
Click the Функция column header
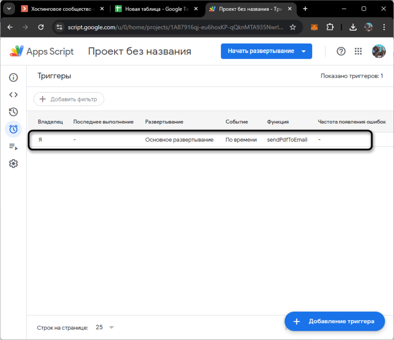coord(278,122)
